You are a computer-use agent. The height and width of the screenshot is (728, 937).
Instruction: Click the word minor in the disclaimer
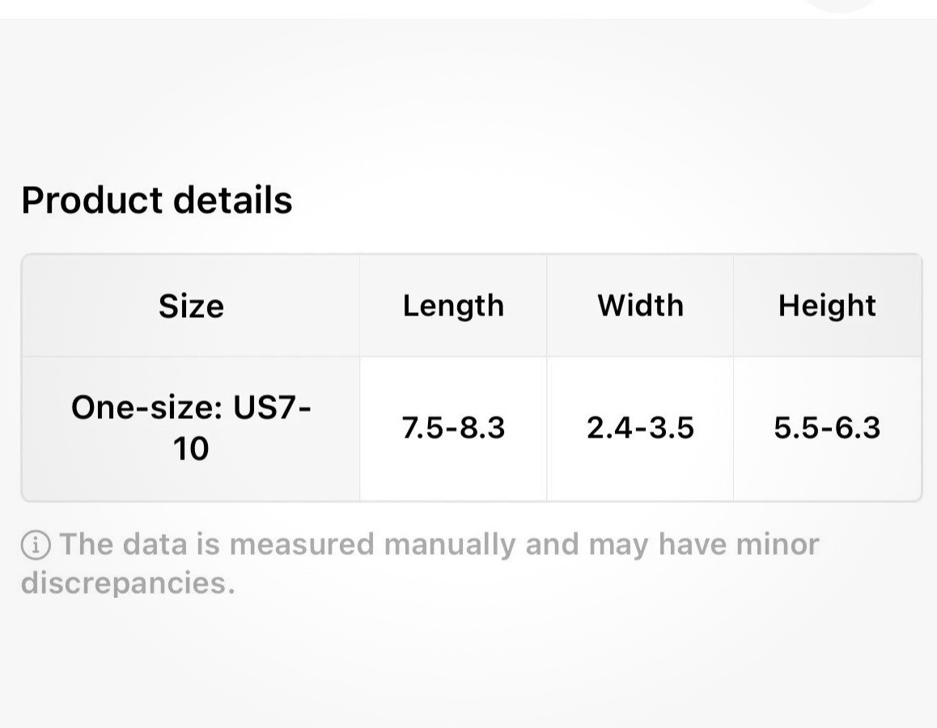click(778, 544)
